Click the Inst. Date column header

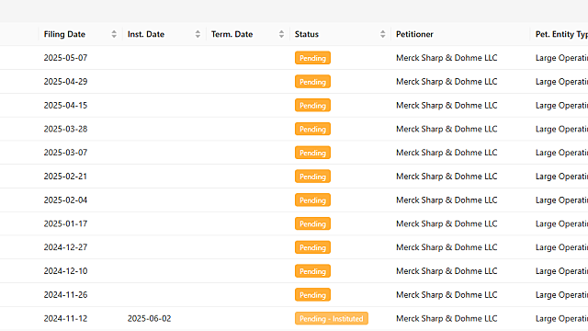coord(164,34)
